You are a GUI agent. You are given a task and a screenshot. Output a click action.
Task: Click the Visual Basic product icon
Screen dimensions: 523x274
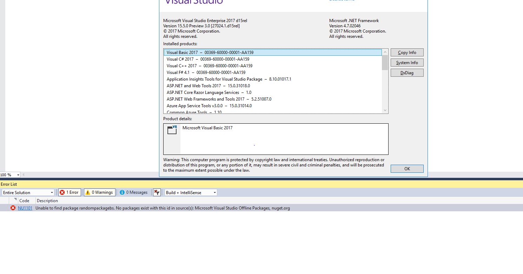point(172,130)
